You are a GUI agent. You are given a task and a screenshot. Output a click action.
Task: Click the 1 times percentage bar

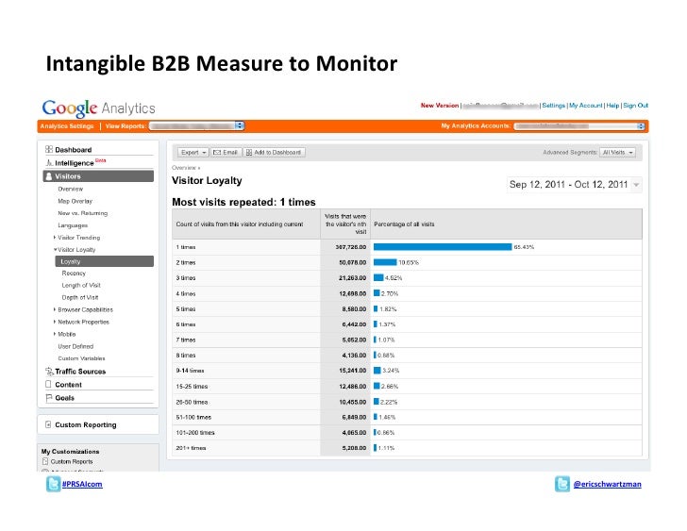[x=443, y=247]
